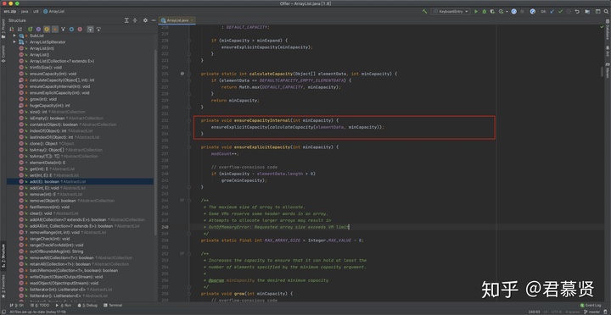Toggle Show Fields yellow filter icon

click(x=47, y=29)
